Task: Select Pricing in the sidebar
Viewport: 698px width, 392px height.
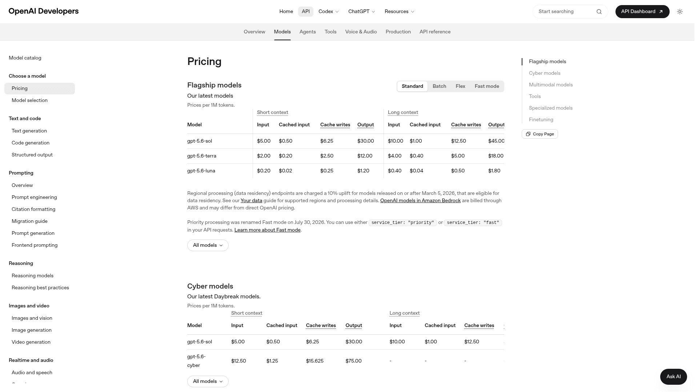Action: (x=40, y=89)
